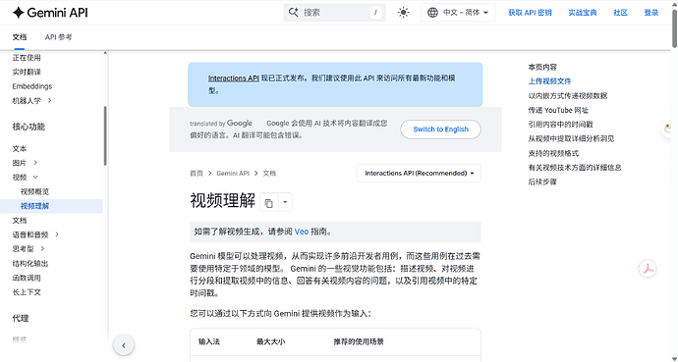Viewport: 678px width, 362px height.
Task: Open the dropdown arrow beside copy icon
Action: (285, 202)
